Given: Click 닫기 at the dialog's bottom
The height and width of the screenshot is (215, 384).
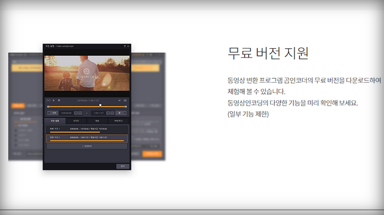Looking at the screenshot, I should click(123, 166).
